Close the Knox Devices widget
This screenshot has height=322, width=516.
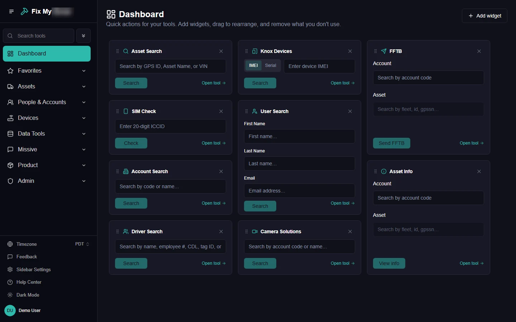[x=350, y=51]
